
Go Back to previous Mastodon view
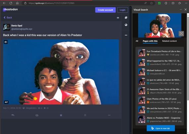click(8, 18)
